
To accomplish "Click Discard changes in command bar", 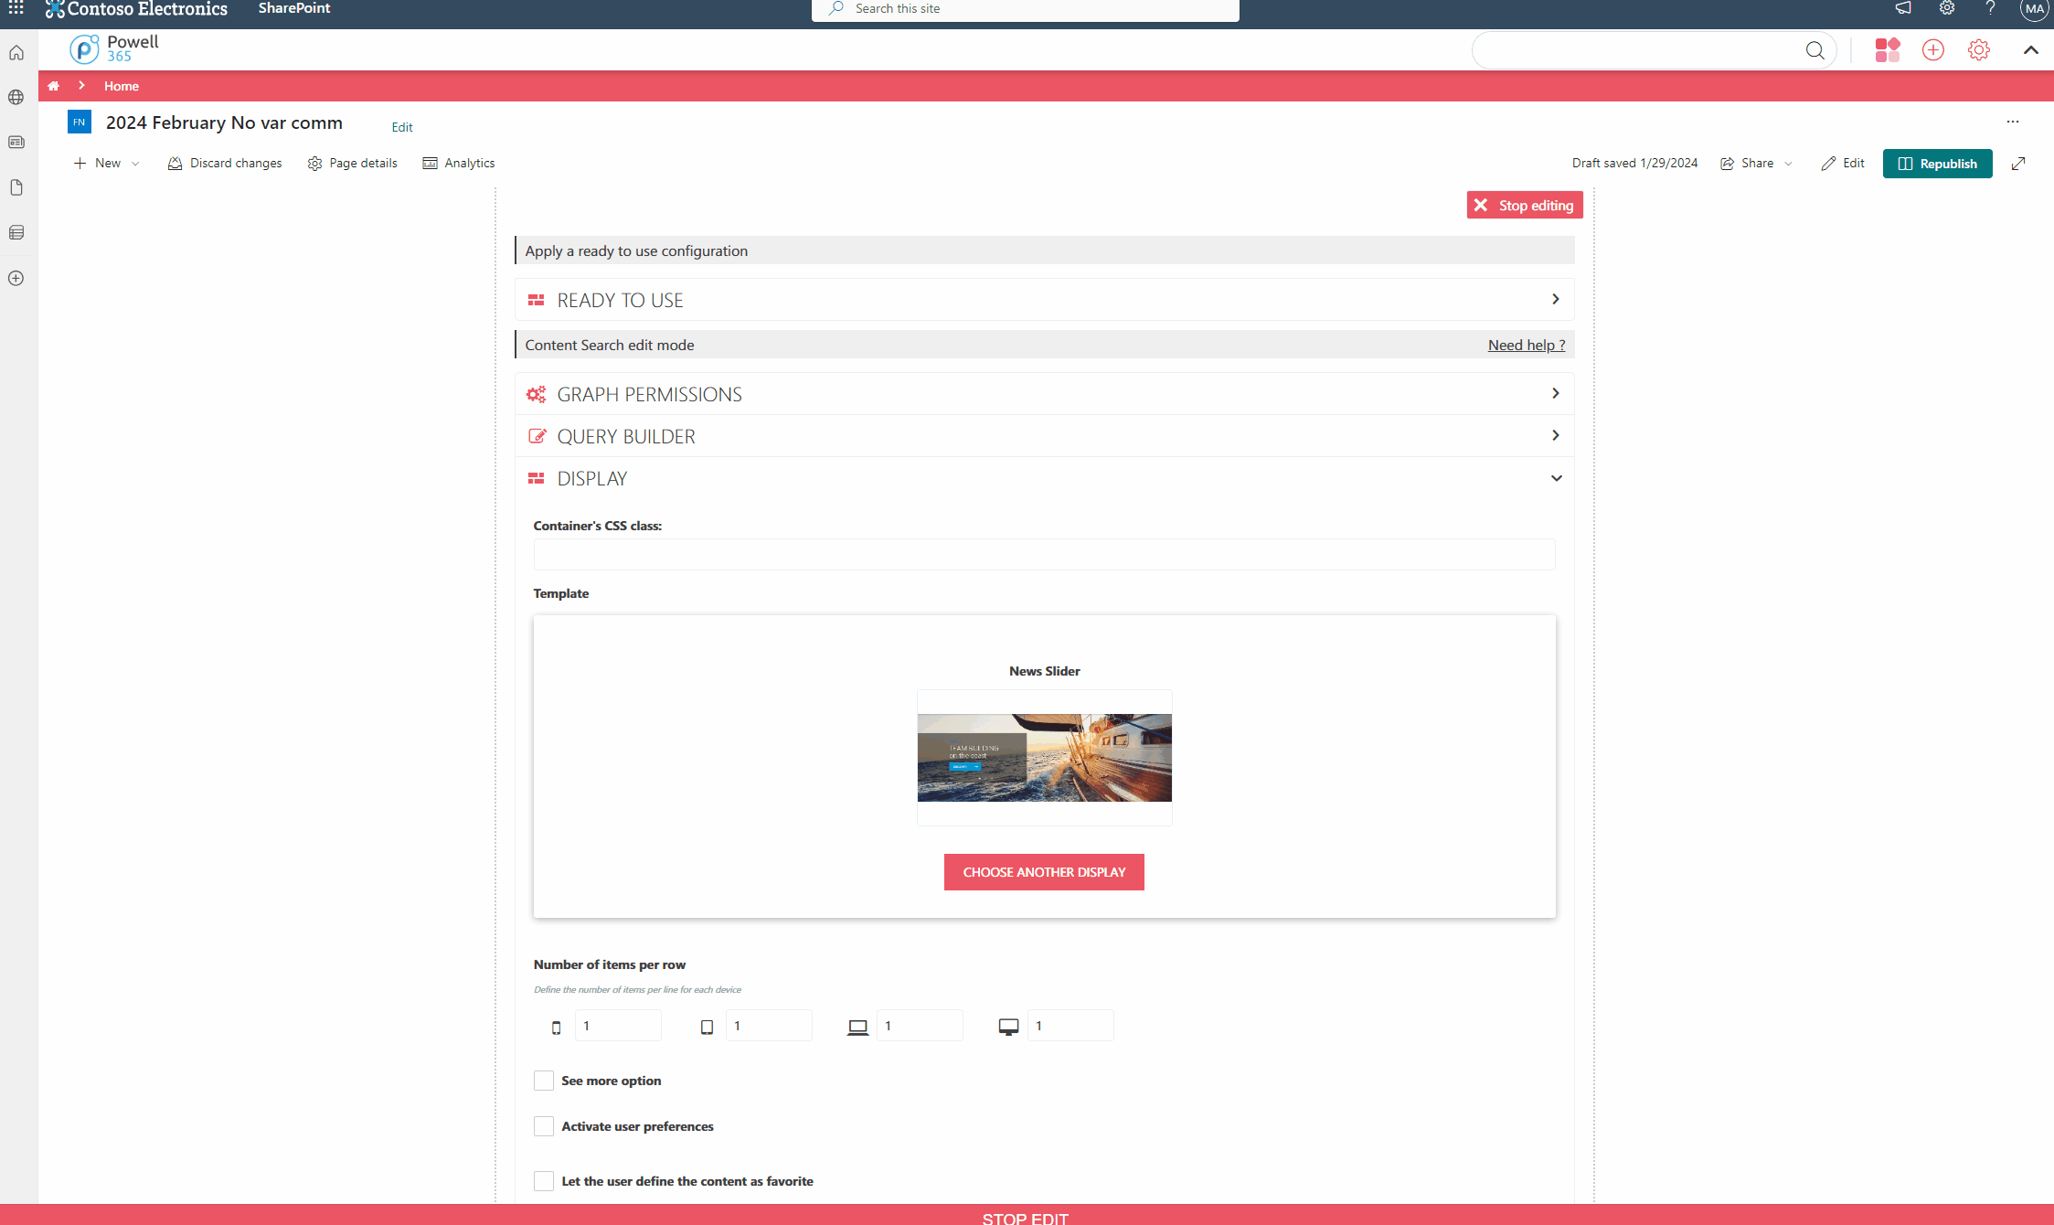I will [x=225, y=164].
